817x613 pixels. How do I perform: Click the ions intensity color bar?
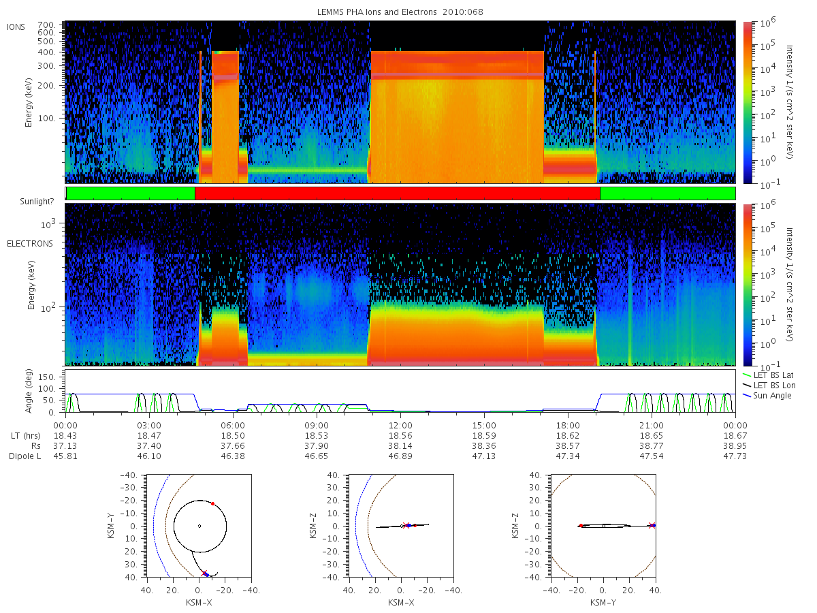pos(748,102)
